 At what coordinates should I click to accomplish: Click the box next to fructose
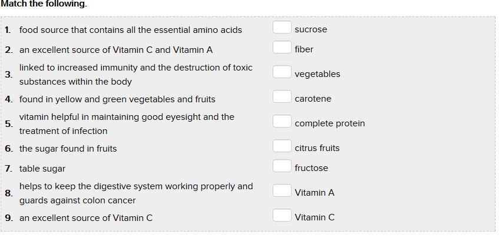coord(282,167)
